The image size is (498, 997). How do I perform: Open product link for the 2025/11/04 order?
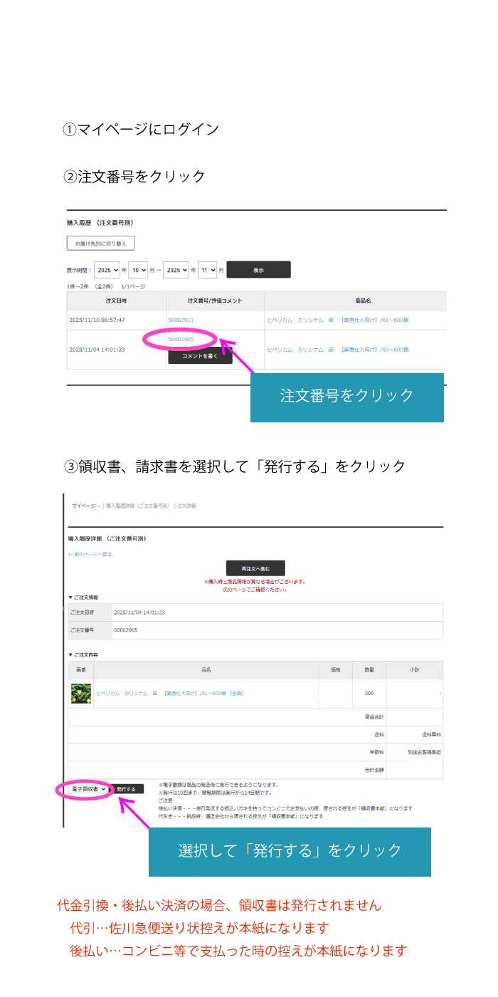337,350
